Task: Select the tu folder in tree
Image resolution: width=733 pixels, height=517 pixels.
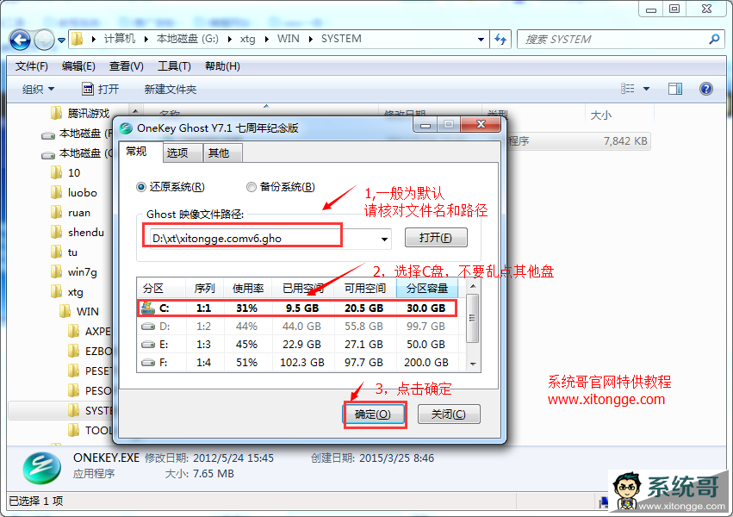Action: [64, 252]
